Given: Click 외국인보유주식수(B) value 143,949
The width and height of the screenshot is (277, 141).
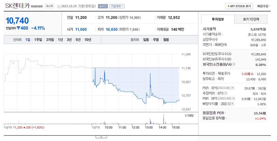Looking at the screenshot, I should click(x=261, y=60).
